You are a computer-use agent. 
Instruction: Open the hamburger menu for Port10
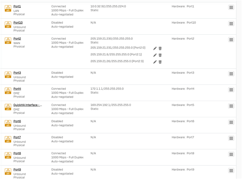tap(231, 23)
